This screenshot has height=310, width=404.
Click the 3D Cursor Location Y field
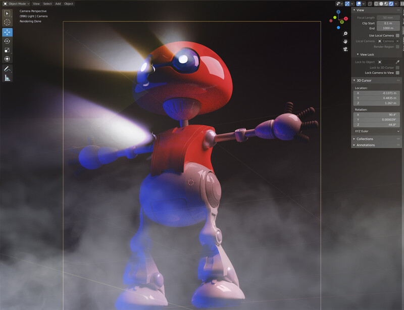tap(377, 98)
